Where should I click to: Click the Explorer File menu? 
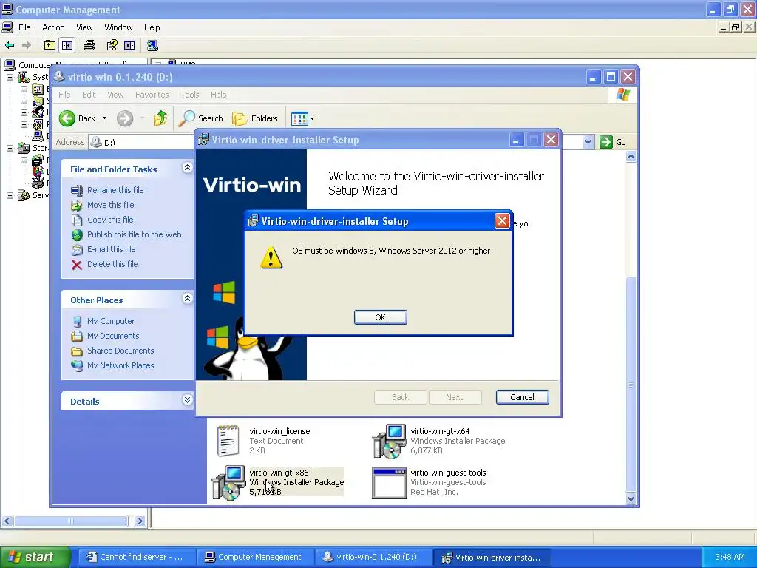(x=64, y=95)
